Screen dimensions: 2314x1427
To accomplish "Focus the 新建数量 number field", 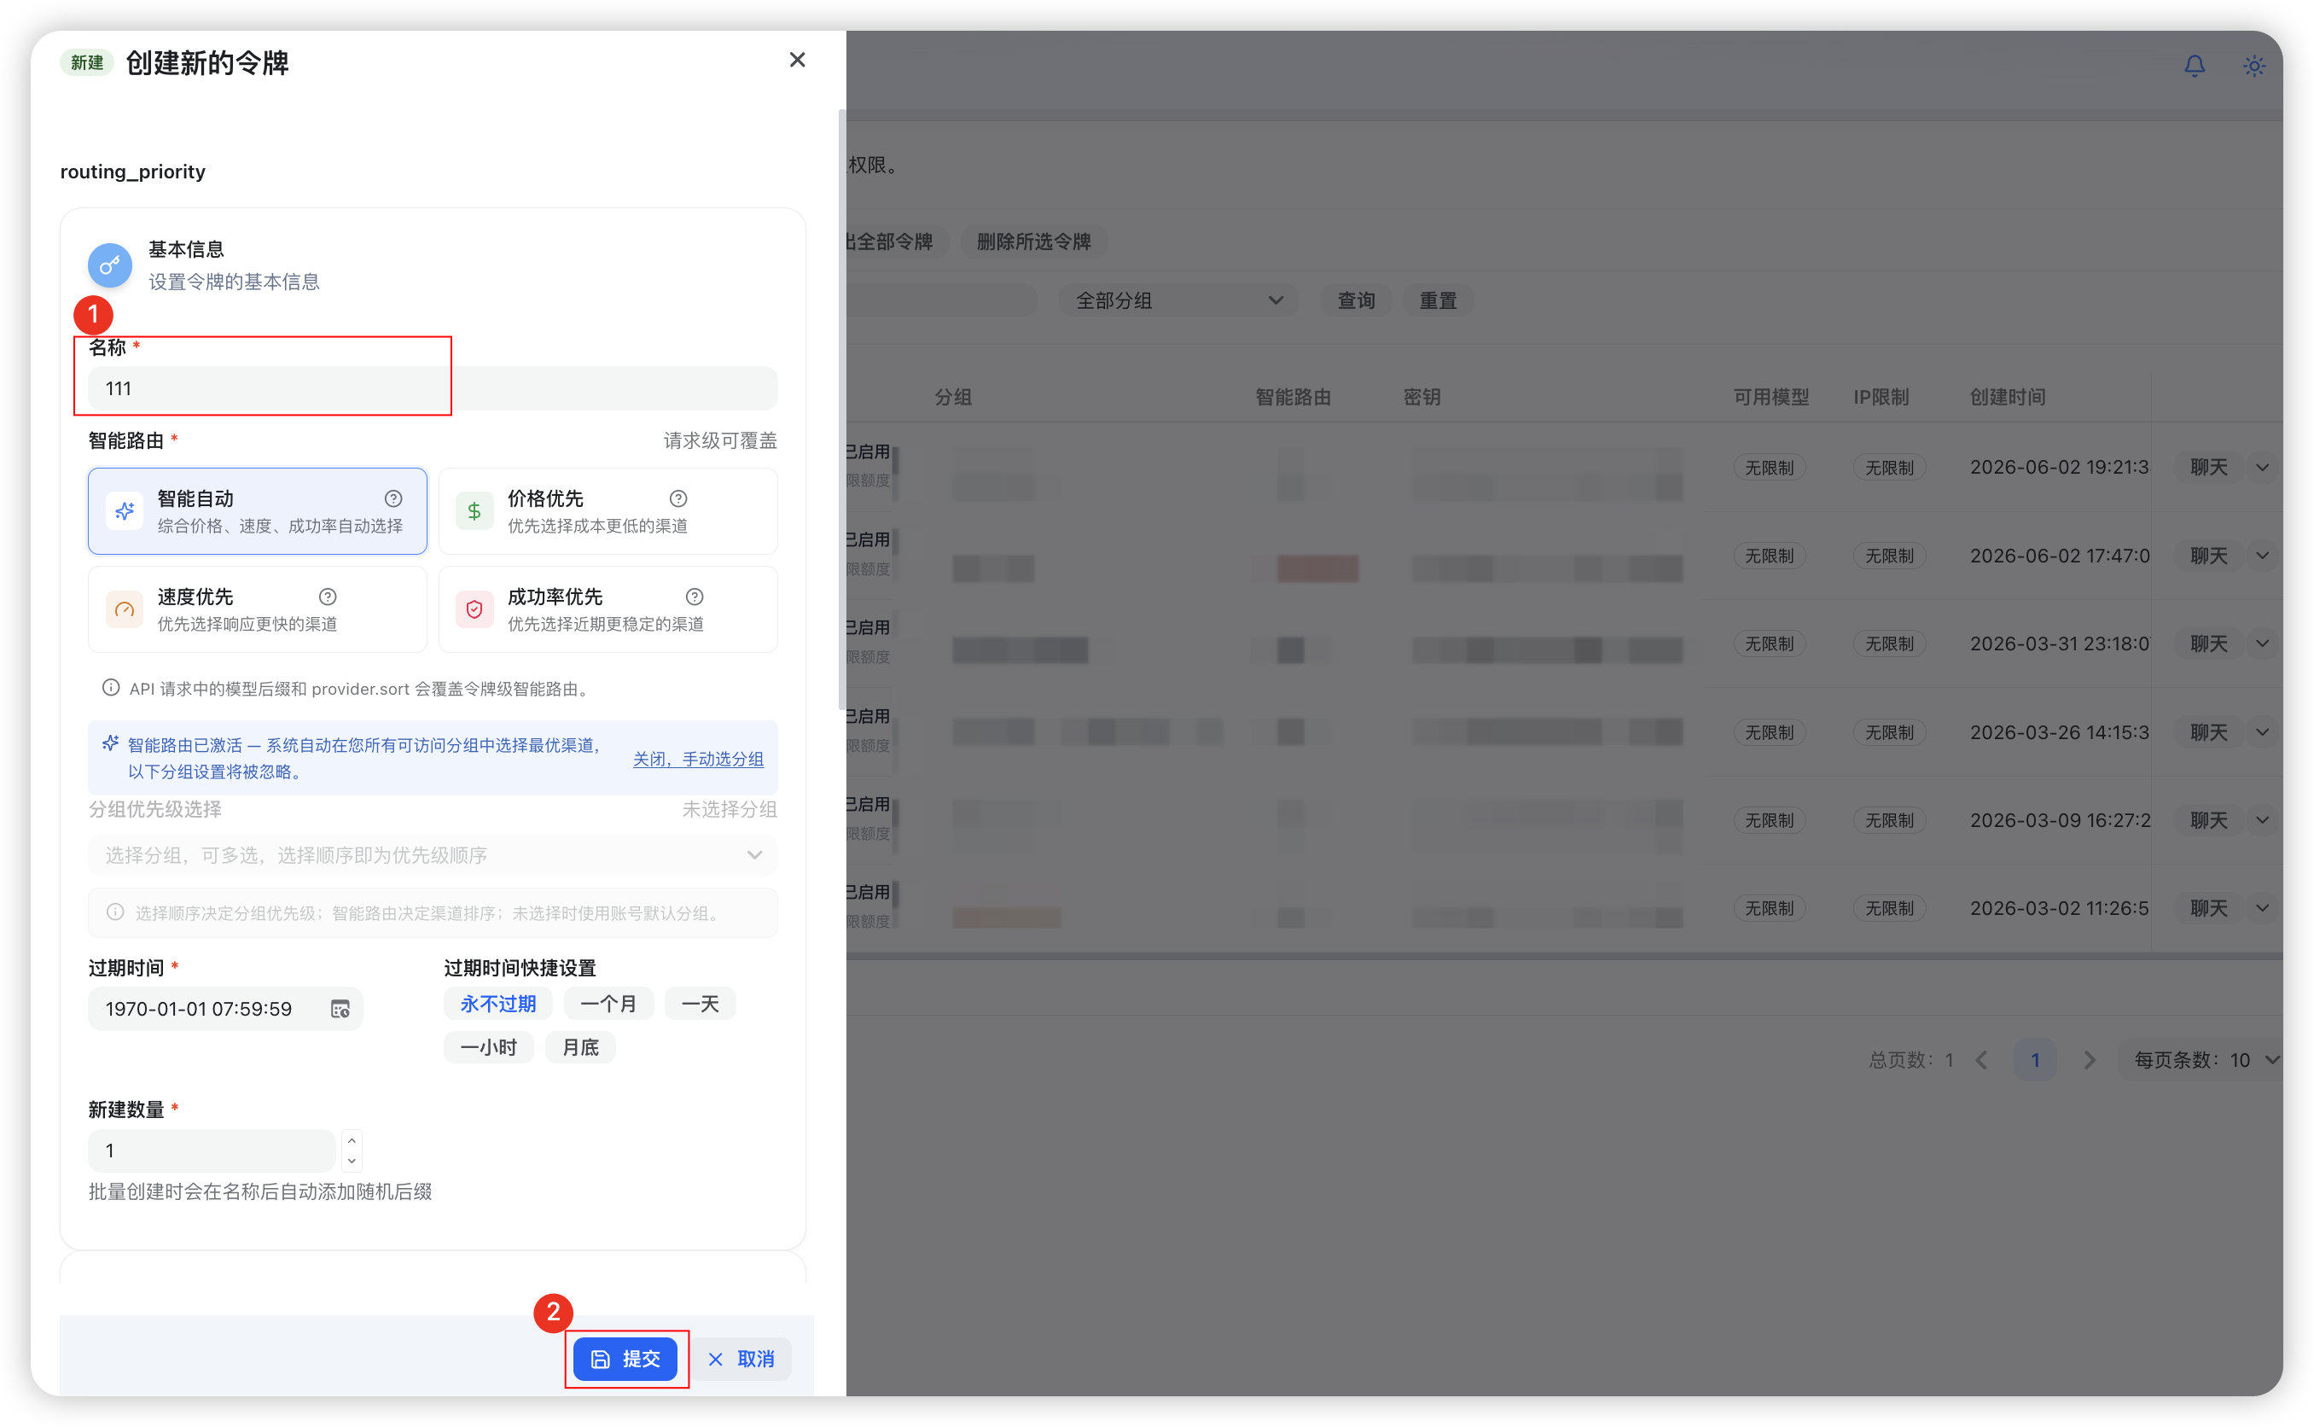I will pyautogui.click(x=212, y=1150).
